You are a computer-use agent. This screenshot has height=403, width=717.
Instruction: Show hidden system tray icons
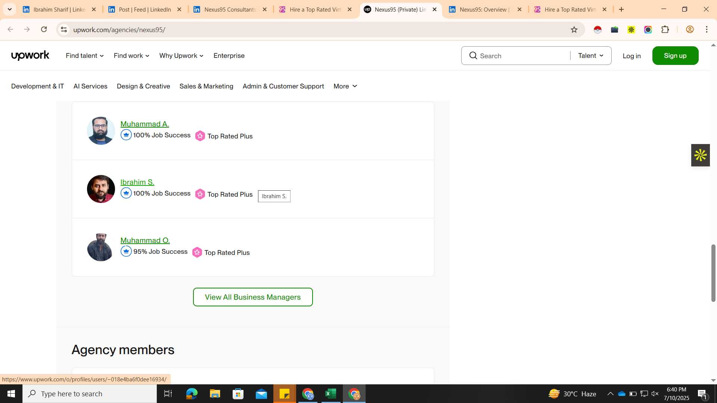pos(610,394)
